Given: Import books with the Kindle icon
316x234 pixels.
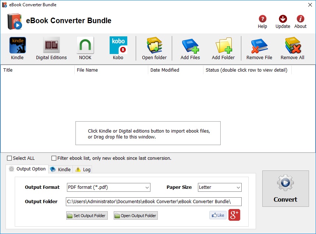Looking at the screenshot, I should (x=17, y=48).
